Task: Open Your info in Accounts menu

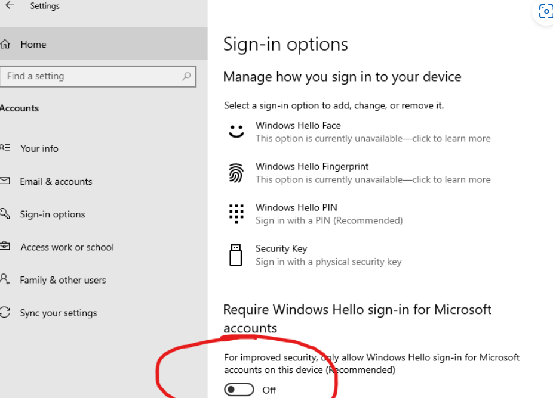Action: 39,148
